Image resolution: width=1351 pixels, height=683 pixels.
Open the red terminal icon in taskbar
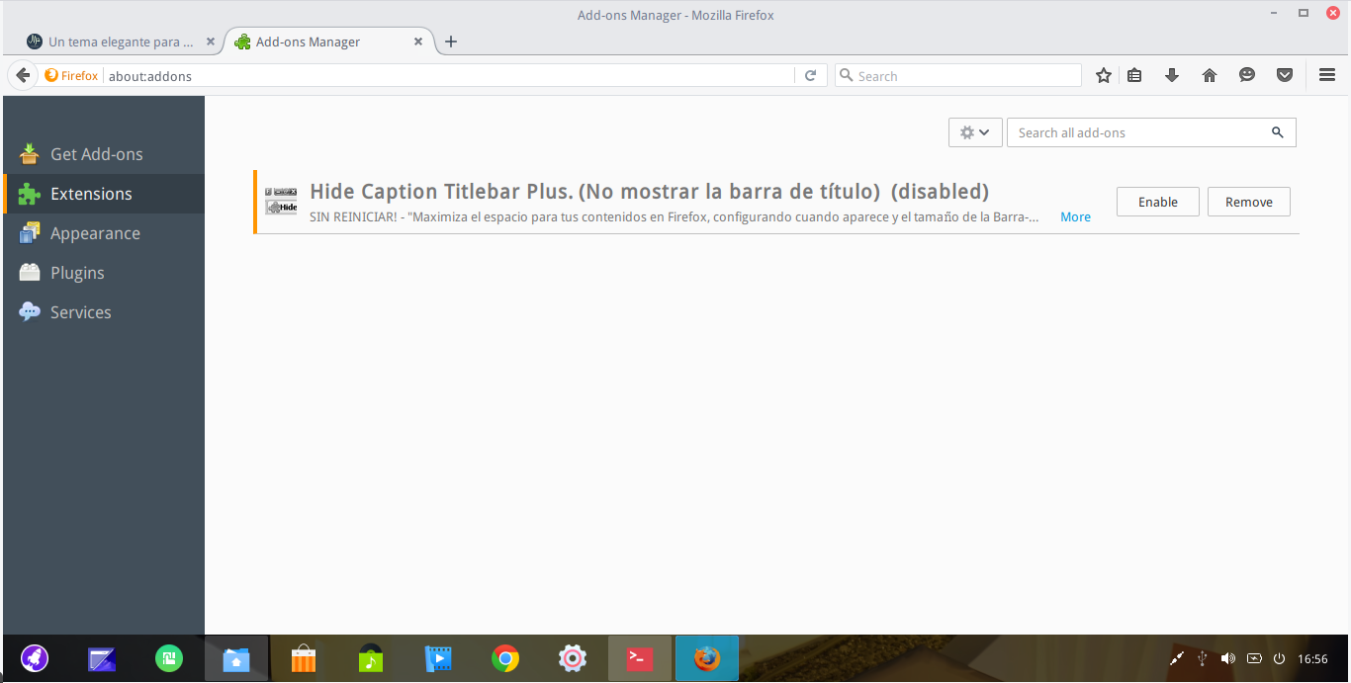click(x=640, y=659)
